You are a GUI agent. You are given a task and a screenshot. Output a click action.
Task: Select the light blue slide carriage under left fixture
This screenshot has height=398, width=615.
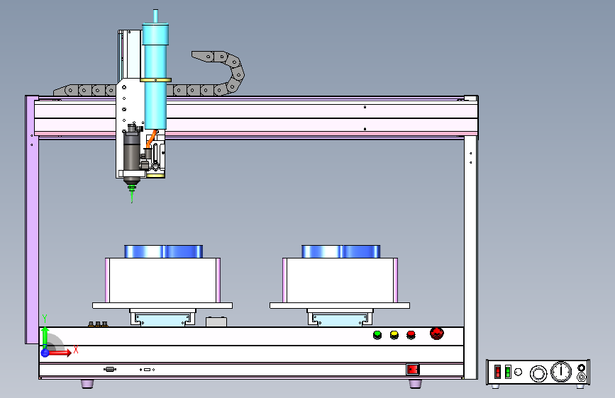(162, 319)
